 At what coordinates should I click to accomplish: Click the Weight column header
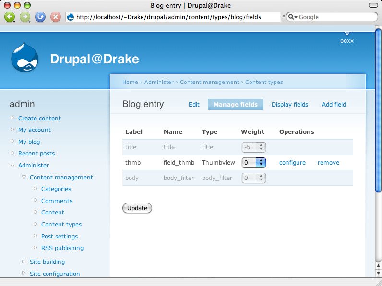coord(252,132)
